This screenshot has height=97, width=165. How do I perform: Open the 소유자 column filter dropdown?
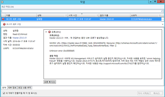[x=160, y=15]
